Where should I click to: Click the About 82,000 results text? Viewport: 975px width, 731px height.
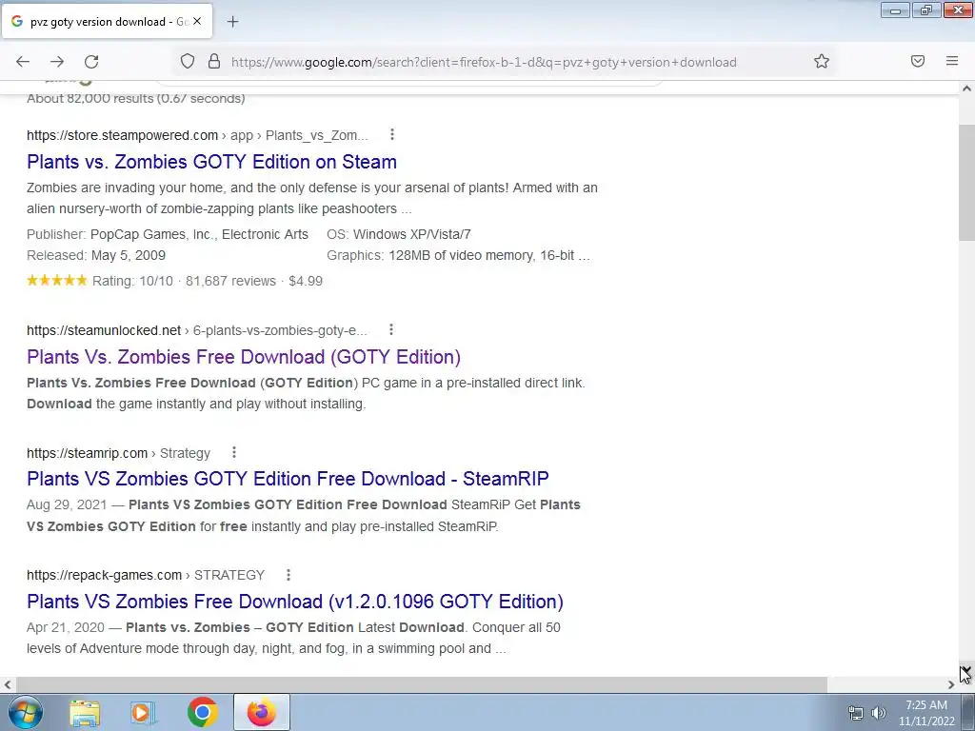[136, 99]
